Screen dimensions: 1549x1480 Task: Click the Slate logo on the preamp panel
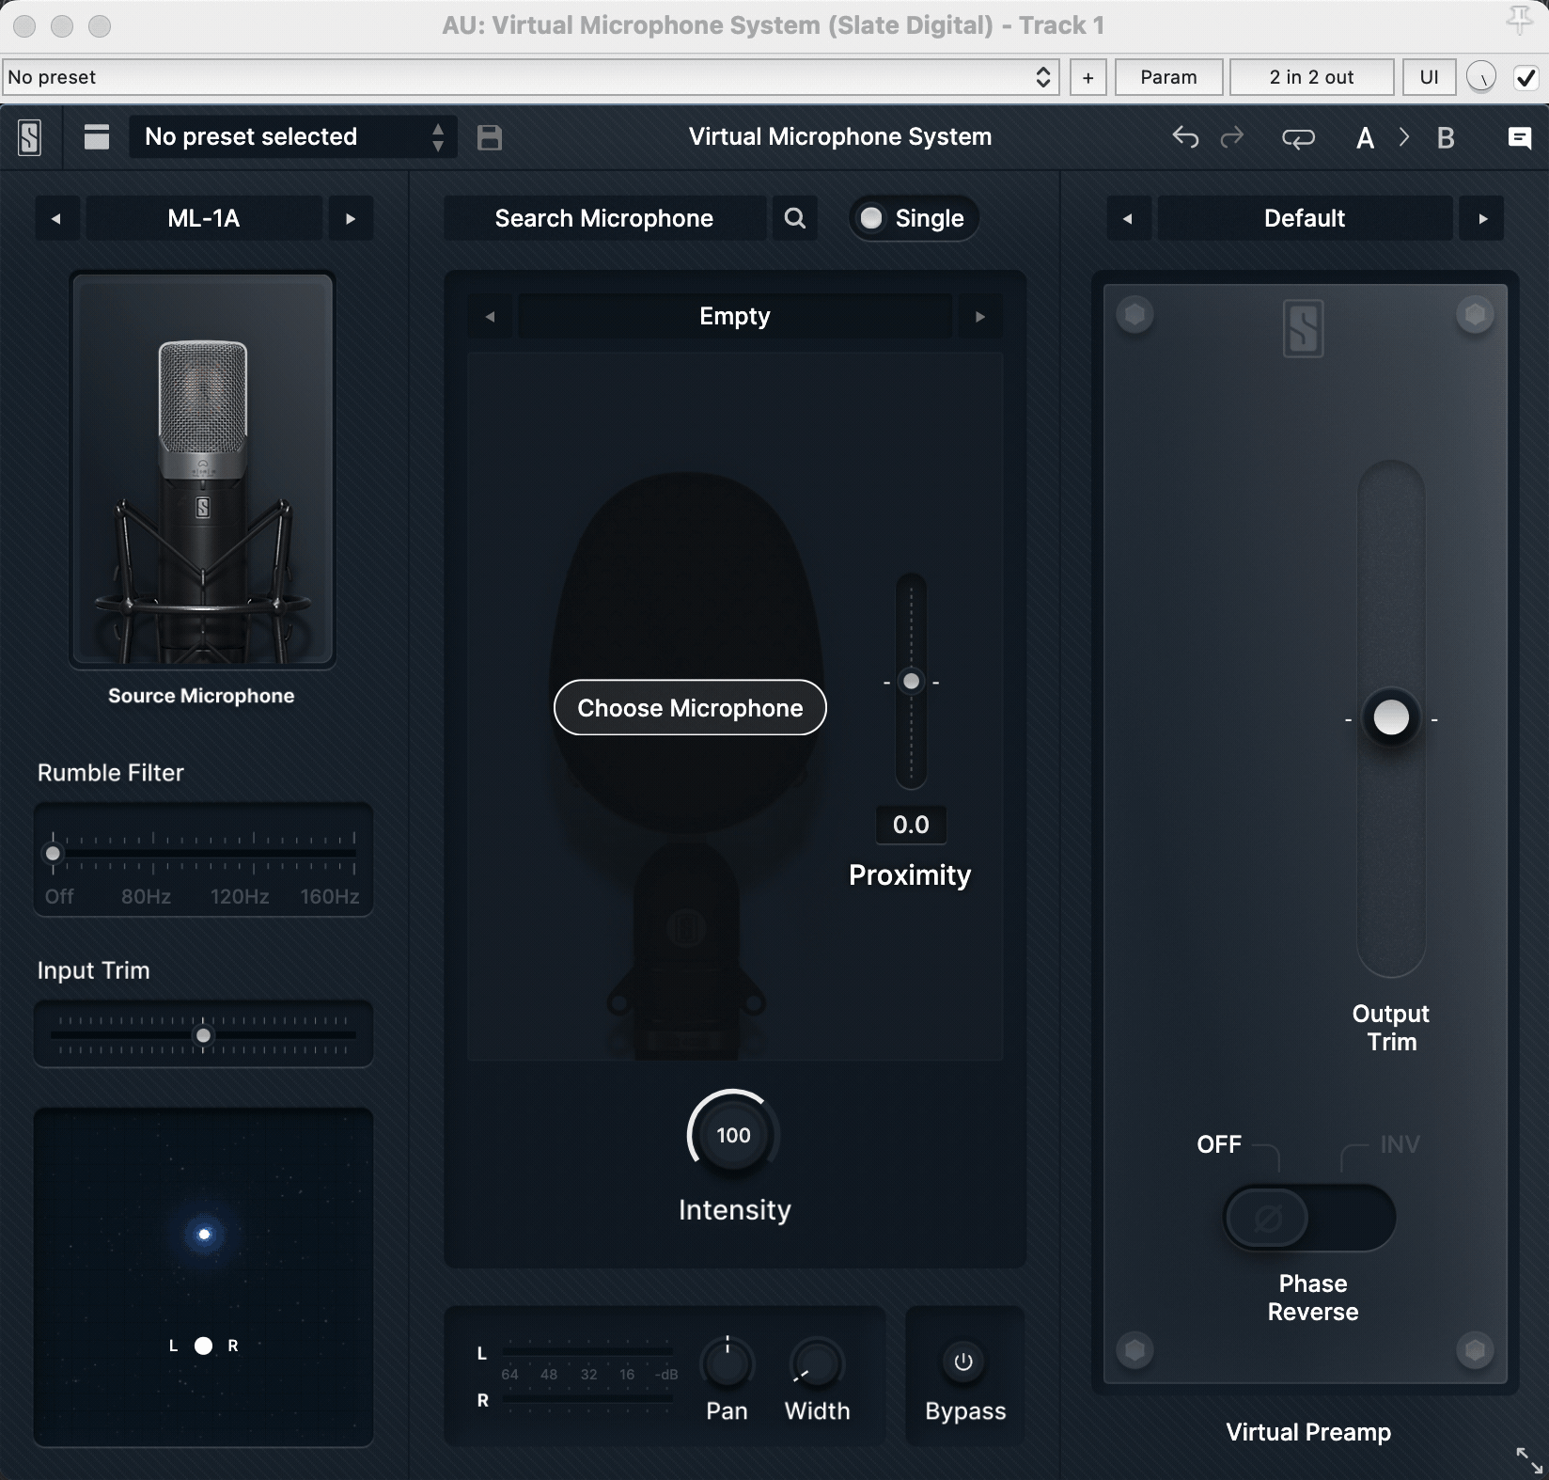(x=1304, y=328)
